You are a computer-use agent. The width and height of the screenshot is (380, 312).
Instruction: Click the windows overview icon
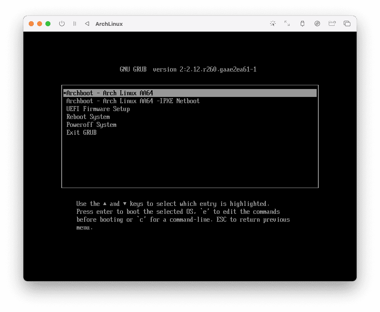[347, 24]
